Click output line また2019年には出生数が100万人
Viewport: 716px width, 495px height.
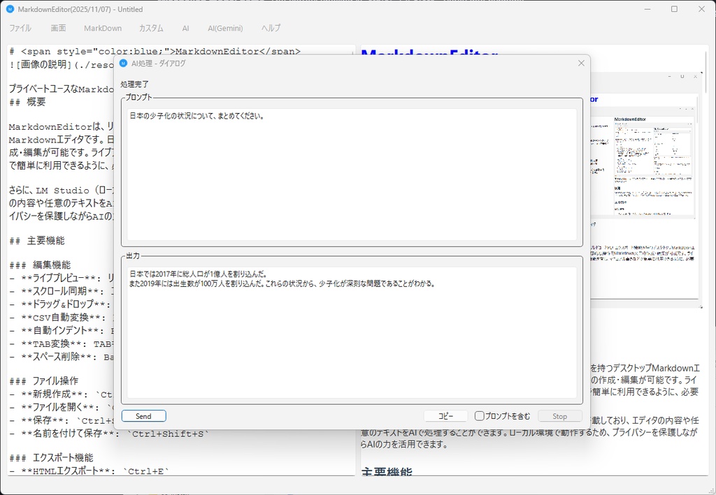pos(282,283)
